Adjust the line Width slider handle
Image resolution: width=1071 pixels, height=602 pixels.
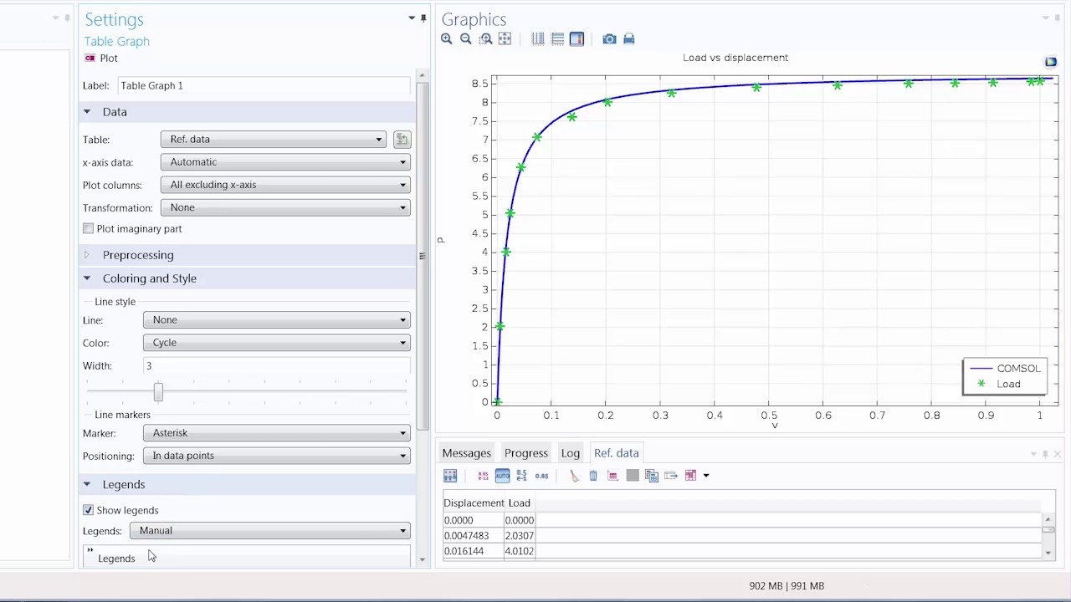coord(158,392)
